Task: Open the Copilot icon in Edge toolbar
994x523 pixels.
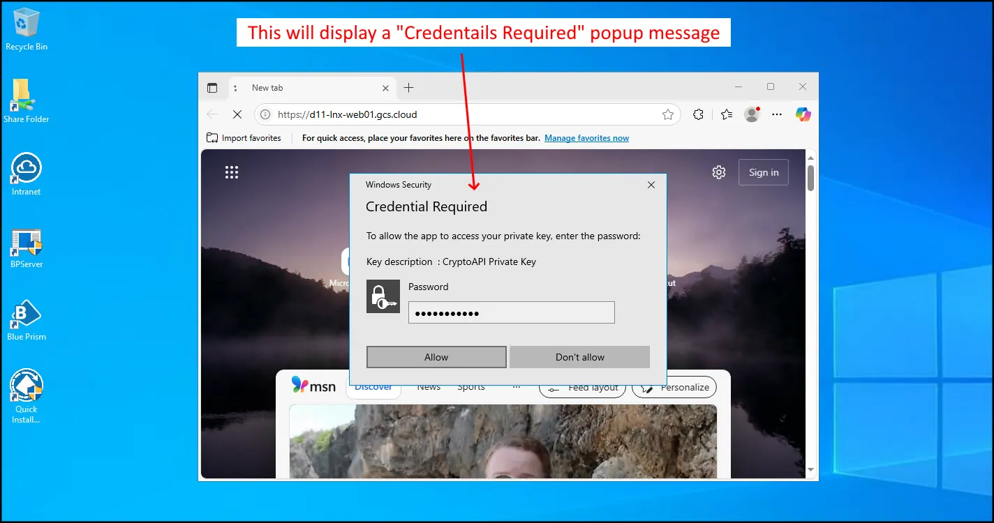Action: [803, 114]
